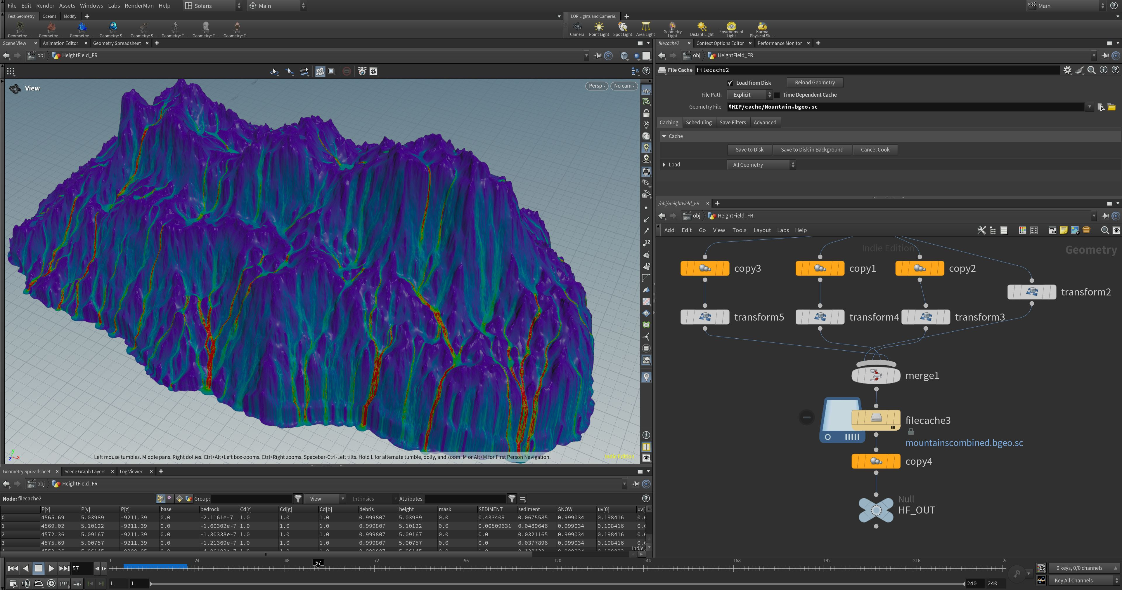
Task: Click the play forward button
Action: coord(51,568)
